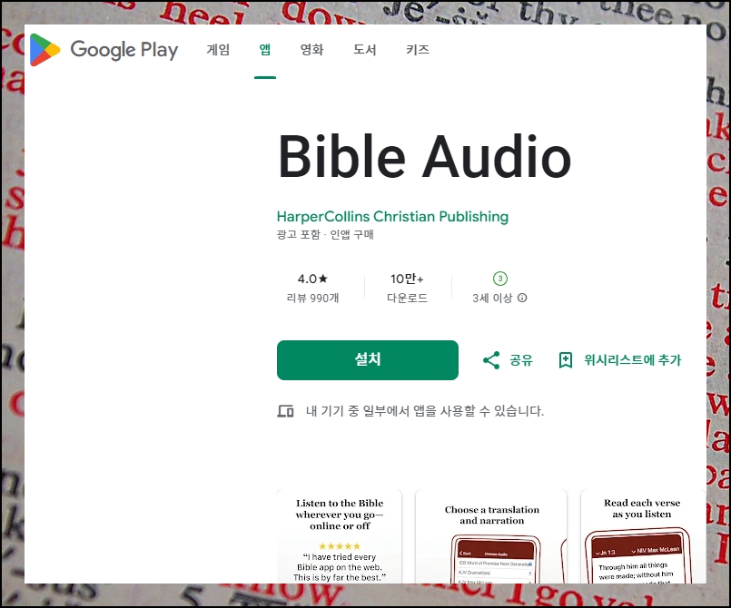Click the 위시리스트에 추가 text
Viewport: 731px width, 608px height.
coord(633,360)
